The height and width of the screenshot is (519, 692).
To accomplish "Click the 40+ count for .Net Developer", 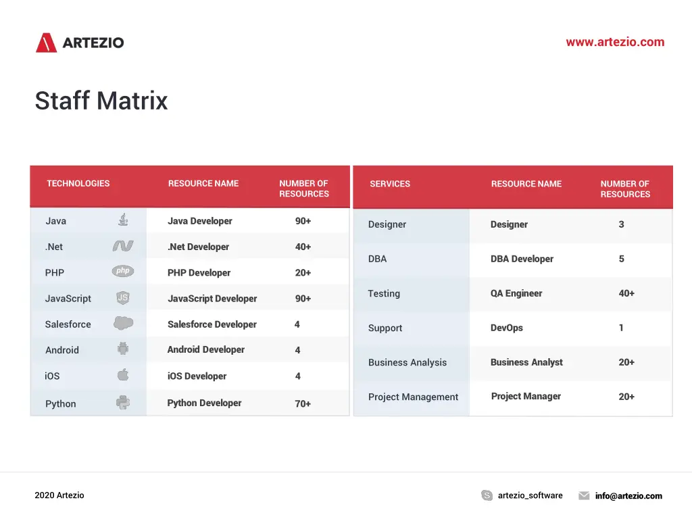I will pos(303,247).
